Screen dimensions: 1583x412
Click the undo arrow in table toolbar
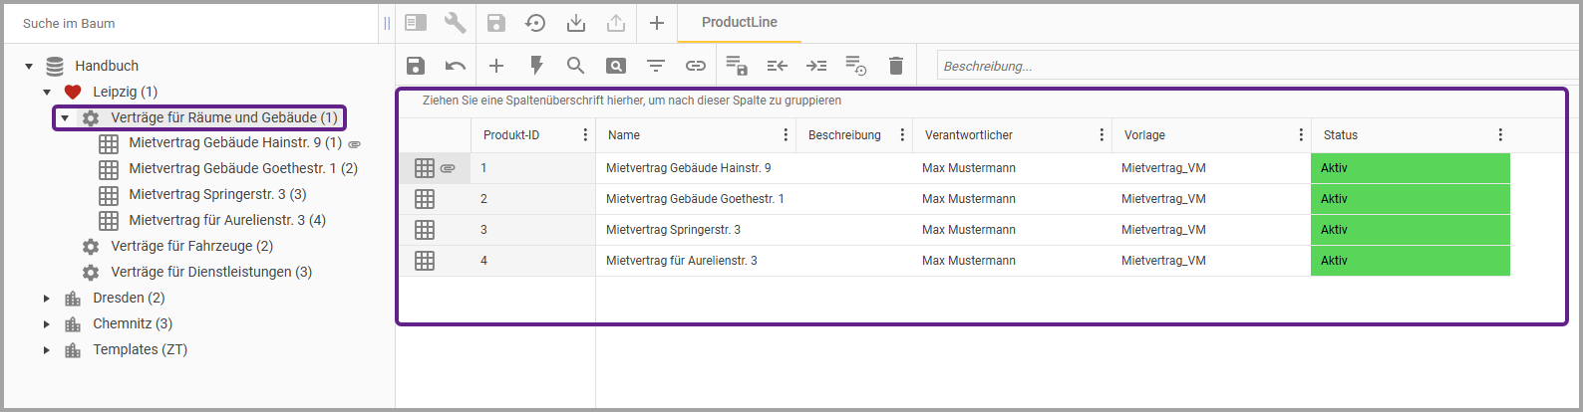[x=456, y=66]
